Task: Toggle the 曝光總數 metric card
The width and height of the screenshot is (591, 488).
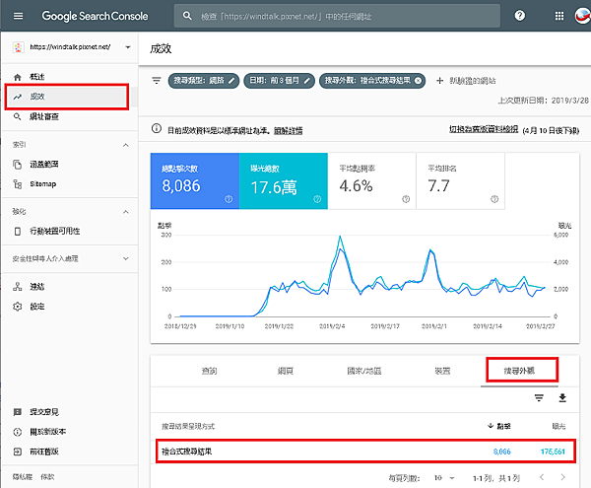Action: 283,182
